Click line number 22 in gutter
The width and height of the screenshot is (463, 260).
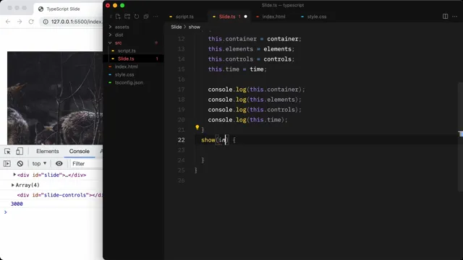(x=181, y=140)
